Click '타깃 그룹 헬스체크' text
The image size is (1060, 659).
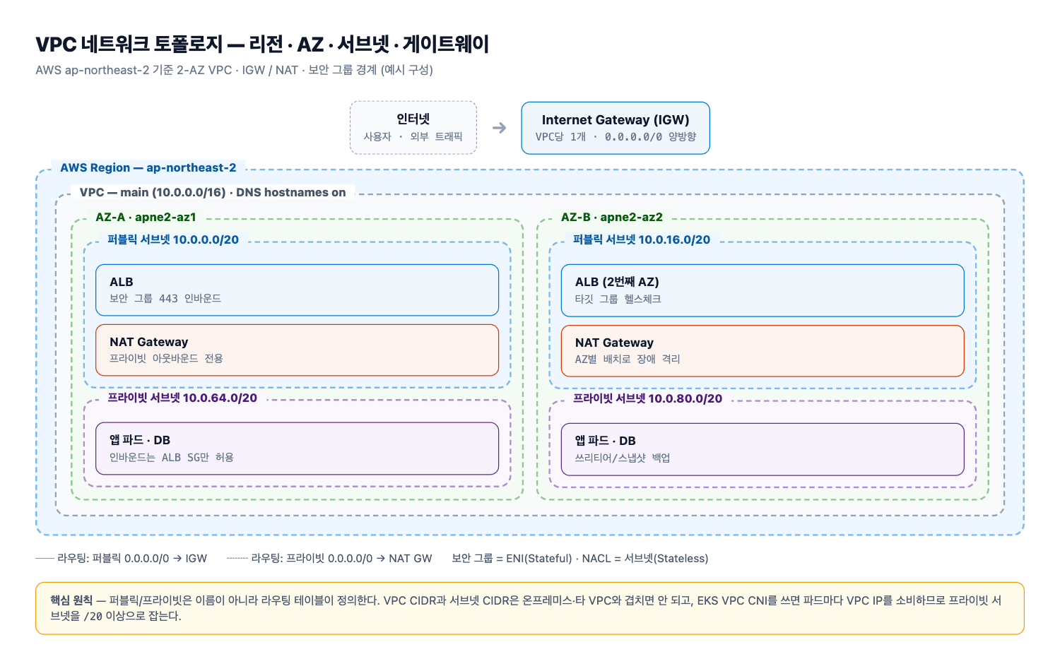pos(618,299)
